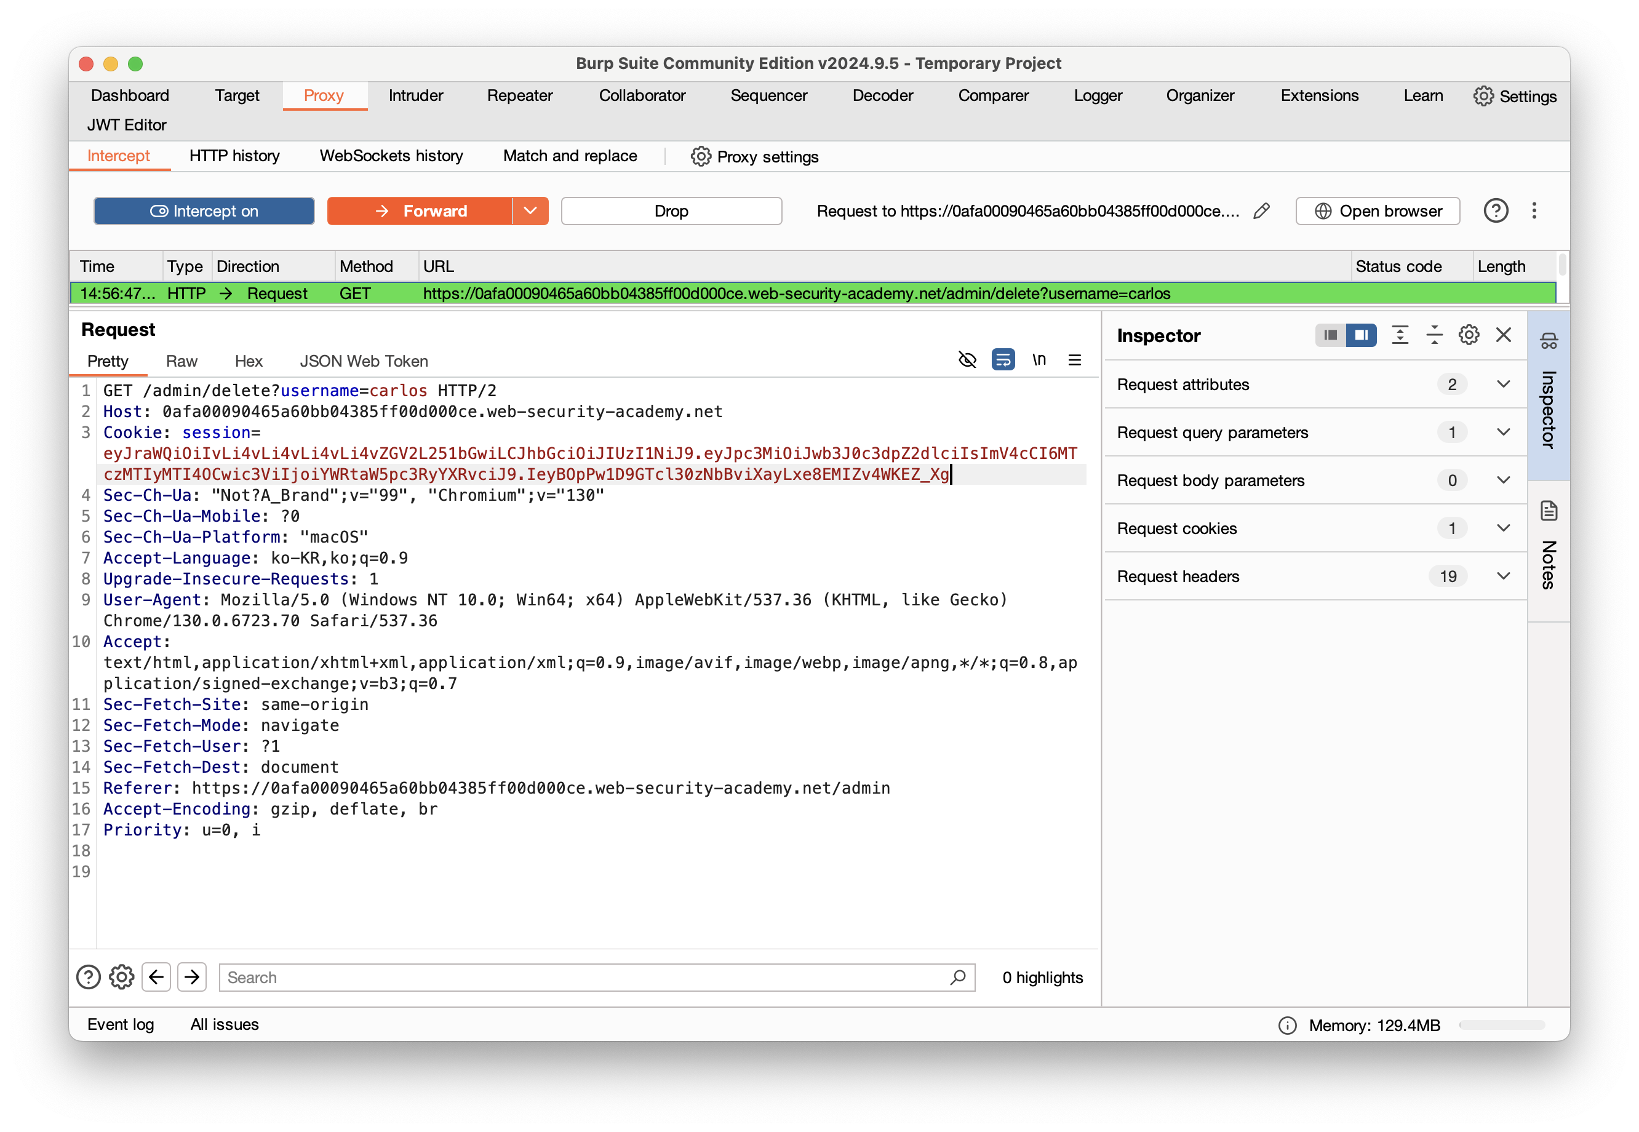Screen dimensions: 1639x1132
Task: Open the request editor hamburger menu
Action: pos(1074,361)
